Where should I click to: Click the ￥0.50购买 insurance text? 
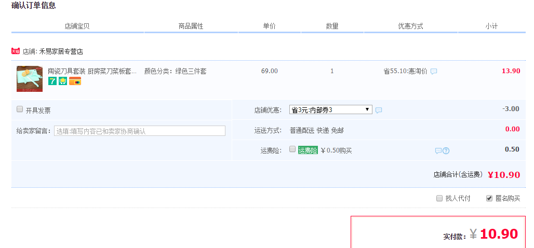click(336, 150)
